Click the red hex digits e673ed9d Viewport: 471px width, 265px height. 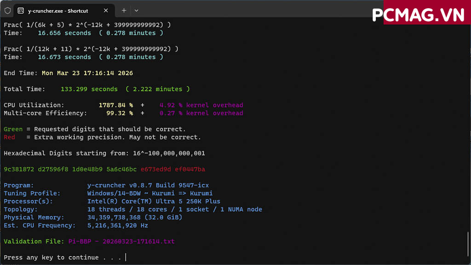pyautogui.click(x=155, y=169)
